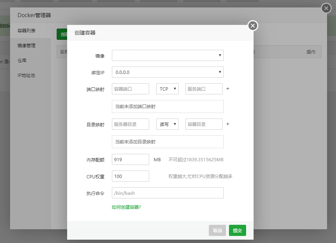Open the 读写 permission dropdown

167,124
